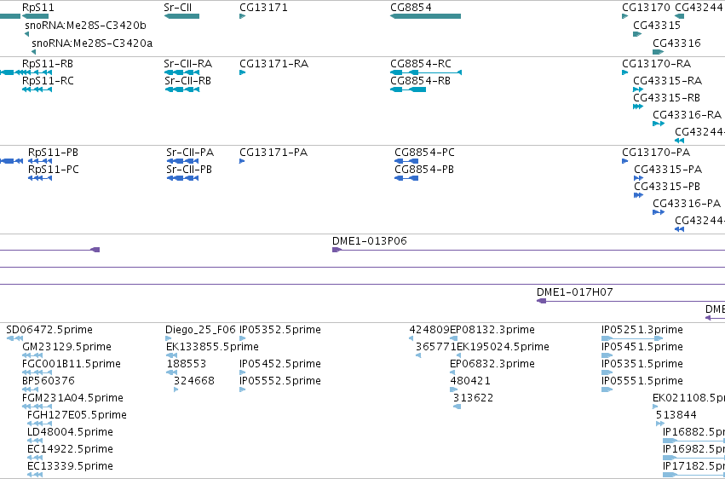Select the CG43315-RA transcript arrows
Viewport: 725px width, 479px height.
click(638, 89)
